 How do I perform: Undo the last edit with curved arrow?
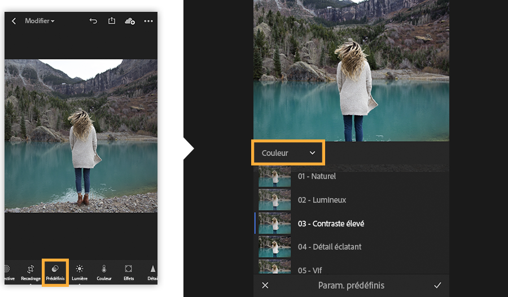pos(93,21)
